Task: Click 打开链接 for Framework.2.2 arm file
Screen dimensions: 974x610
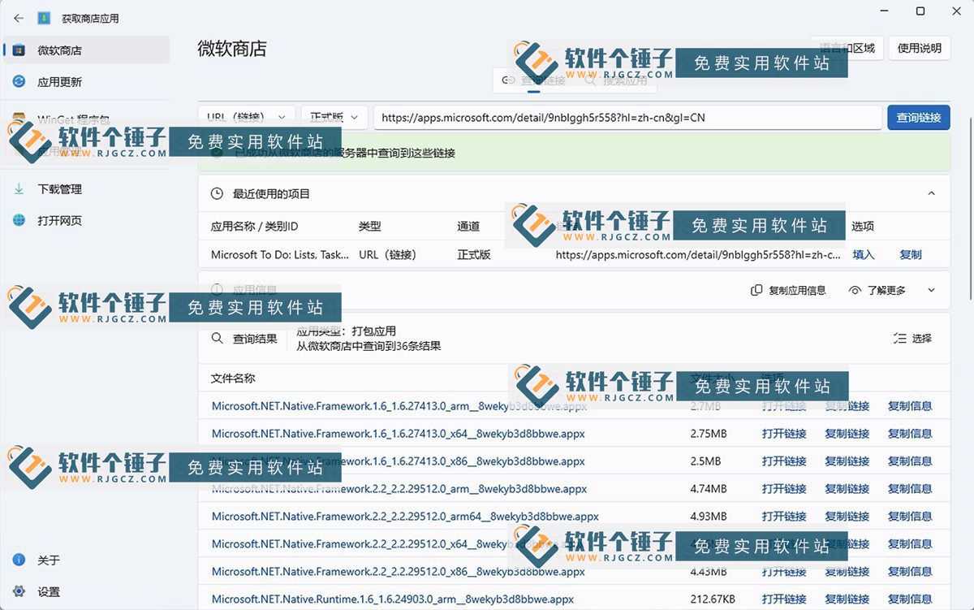Action: (x=784, y=489)
